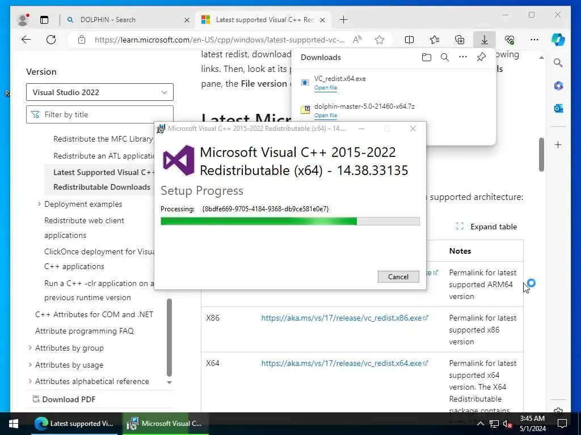Expand Attributes by usage node
Viewport: 581px width, 435px height.
tap(30, 365)
